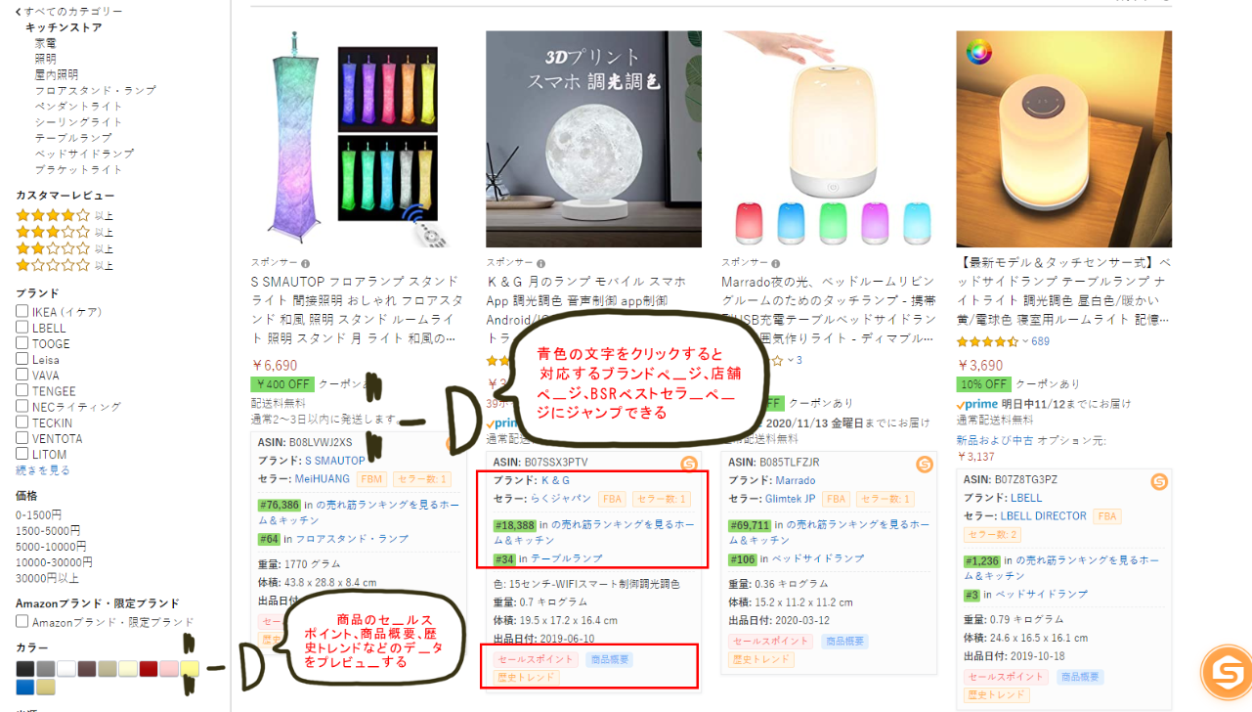Tick the NECライティング brand checkbox

click(x=22, y=407)
